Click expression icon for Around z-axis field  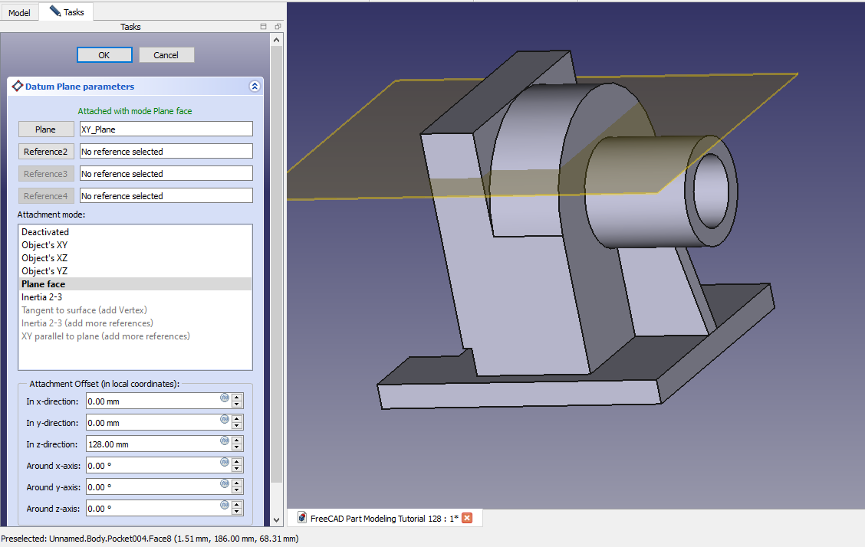[225, 505]
